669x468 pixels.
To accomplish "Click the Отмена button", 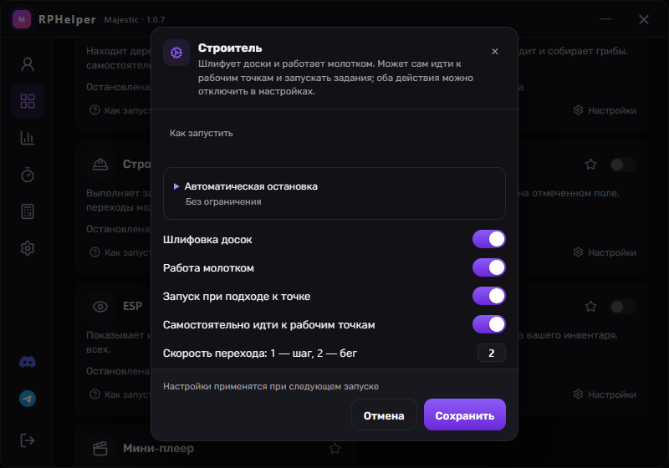I will [x=384, y=415].
